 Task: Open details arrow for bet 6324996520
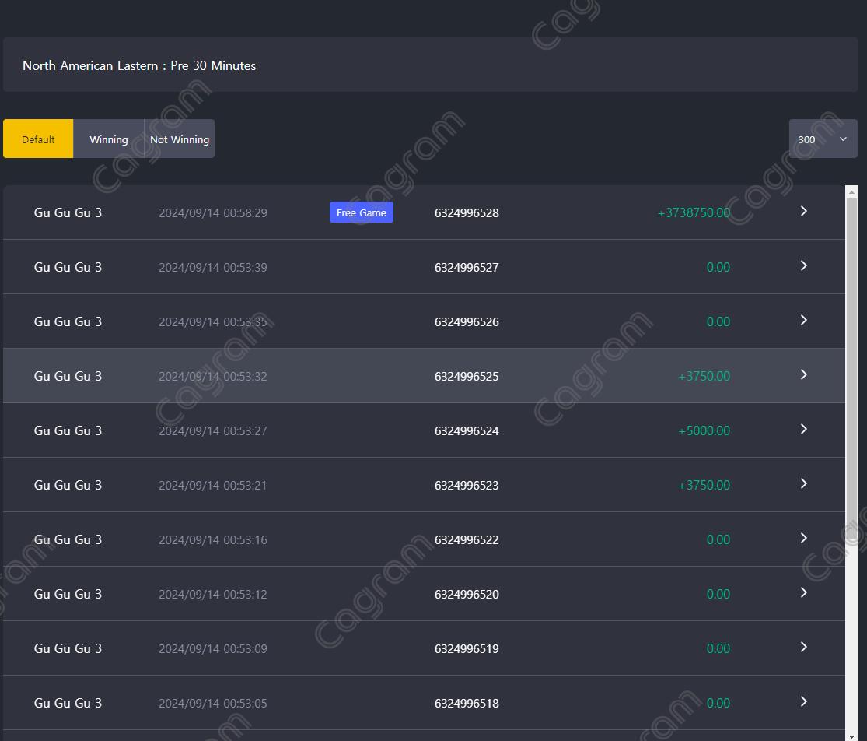(804, 593)
